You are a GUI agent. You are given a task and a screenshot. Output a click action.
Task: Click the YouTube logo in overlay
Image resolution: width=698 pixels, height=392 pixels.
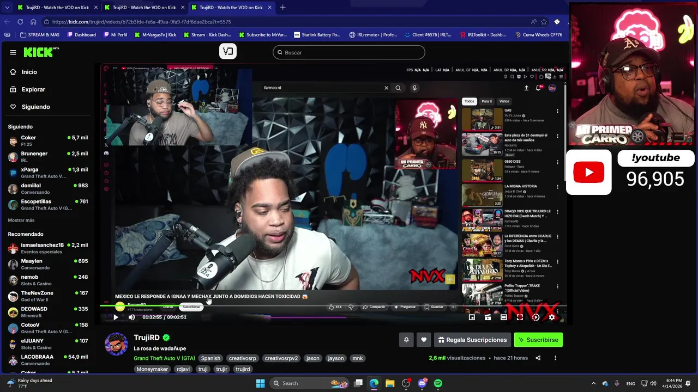[589, 172]
